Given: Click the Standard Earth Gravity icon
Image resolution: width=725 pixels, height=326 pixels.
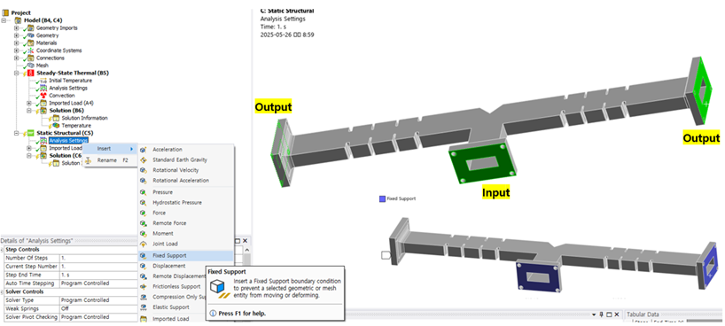Looking at the screenshot, I should coord(144,160).
